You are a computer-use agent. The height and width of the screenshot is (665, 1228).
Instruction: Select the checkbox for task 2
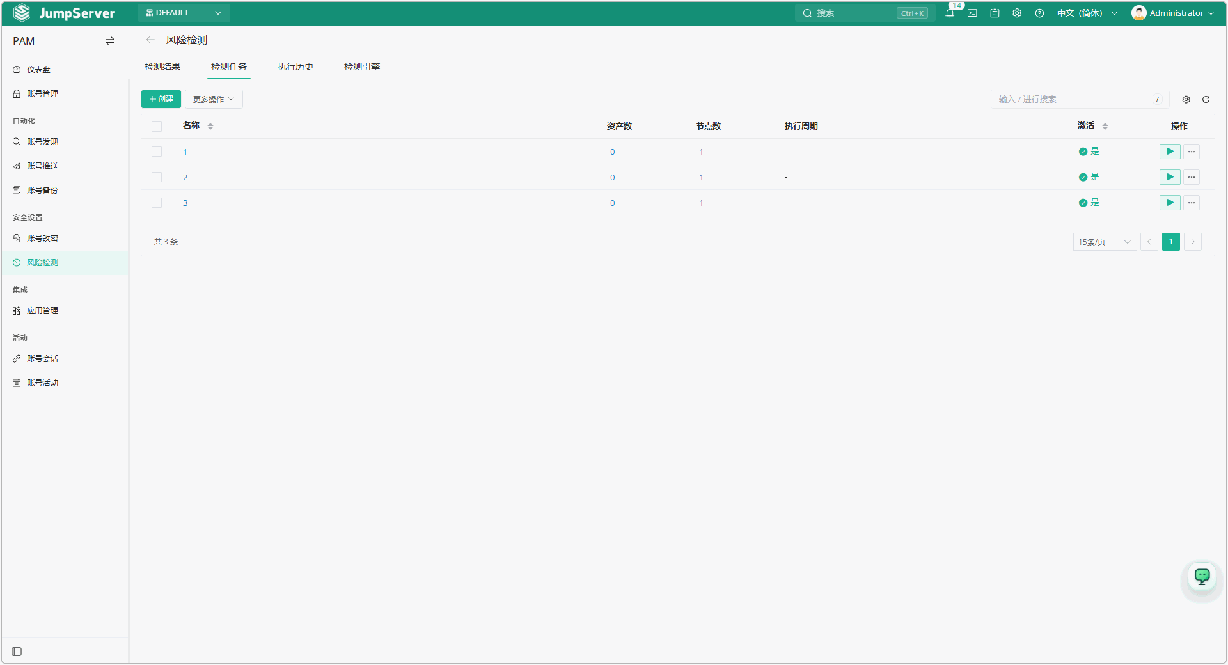point(157,177)
